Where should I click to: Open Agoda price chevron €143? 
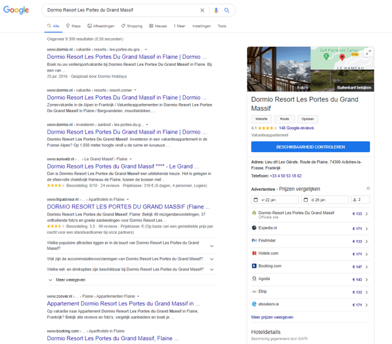(367, 279)
